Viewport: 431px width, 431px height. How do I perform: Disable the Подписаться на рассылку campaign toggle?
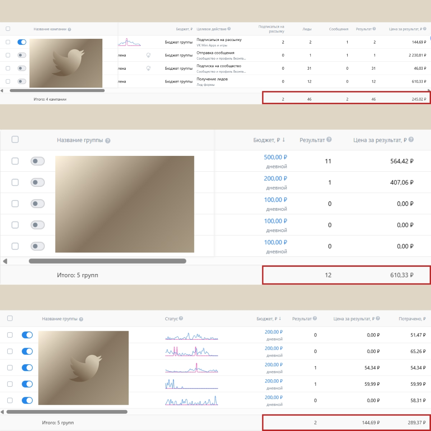22,42
